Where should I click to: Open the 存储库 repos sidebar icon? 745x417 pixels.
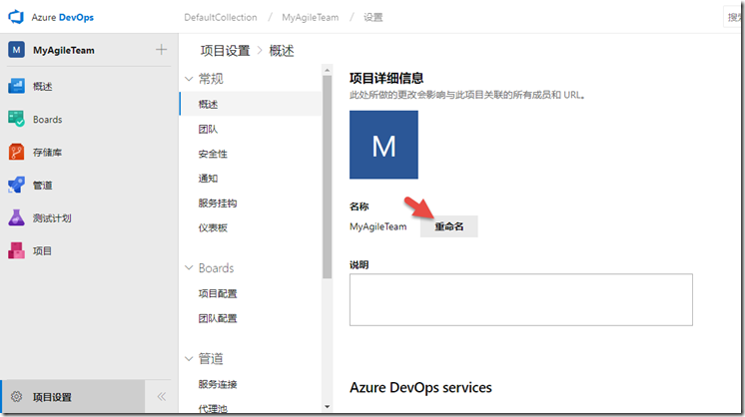click(x=16, y=153)
